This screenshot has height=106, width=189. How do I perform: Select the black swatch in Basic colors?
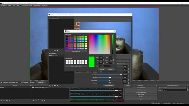tap(67, 37)
